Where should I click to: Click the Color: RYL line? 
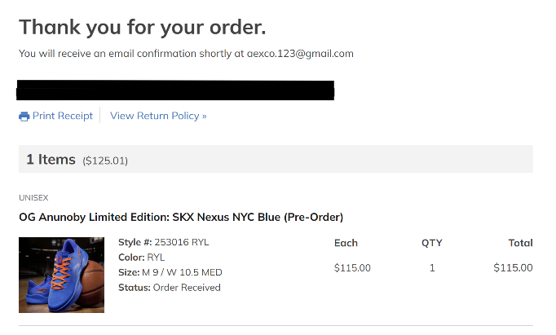pos(142,257)
